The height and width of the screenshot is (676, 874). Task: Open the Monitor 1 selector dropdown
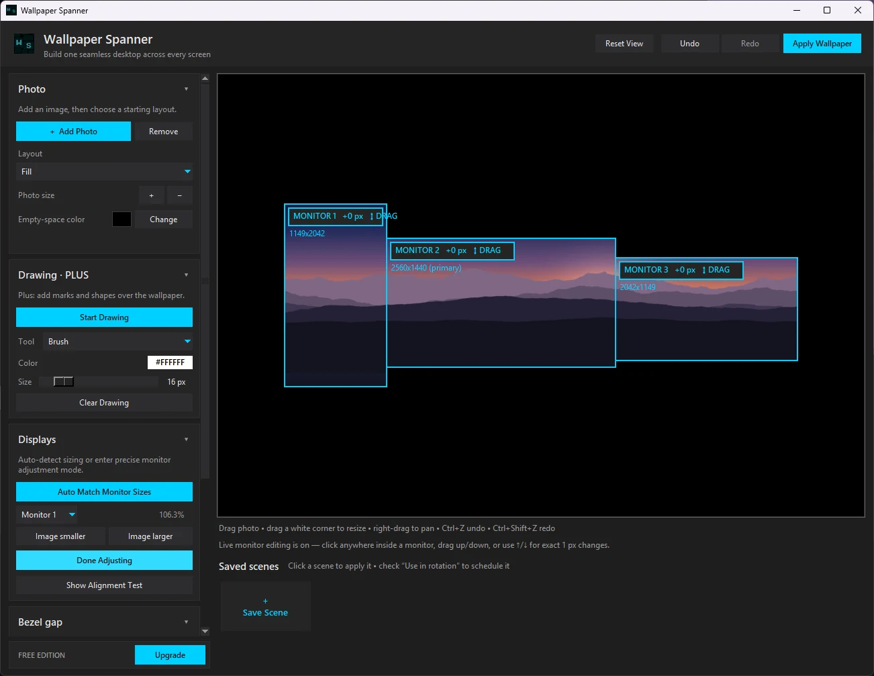47,515
